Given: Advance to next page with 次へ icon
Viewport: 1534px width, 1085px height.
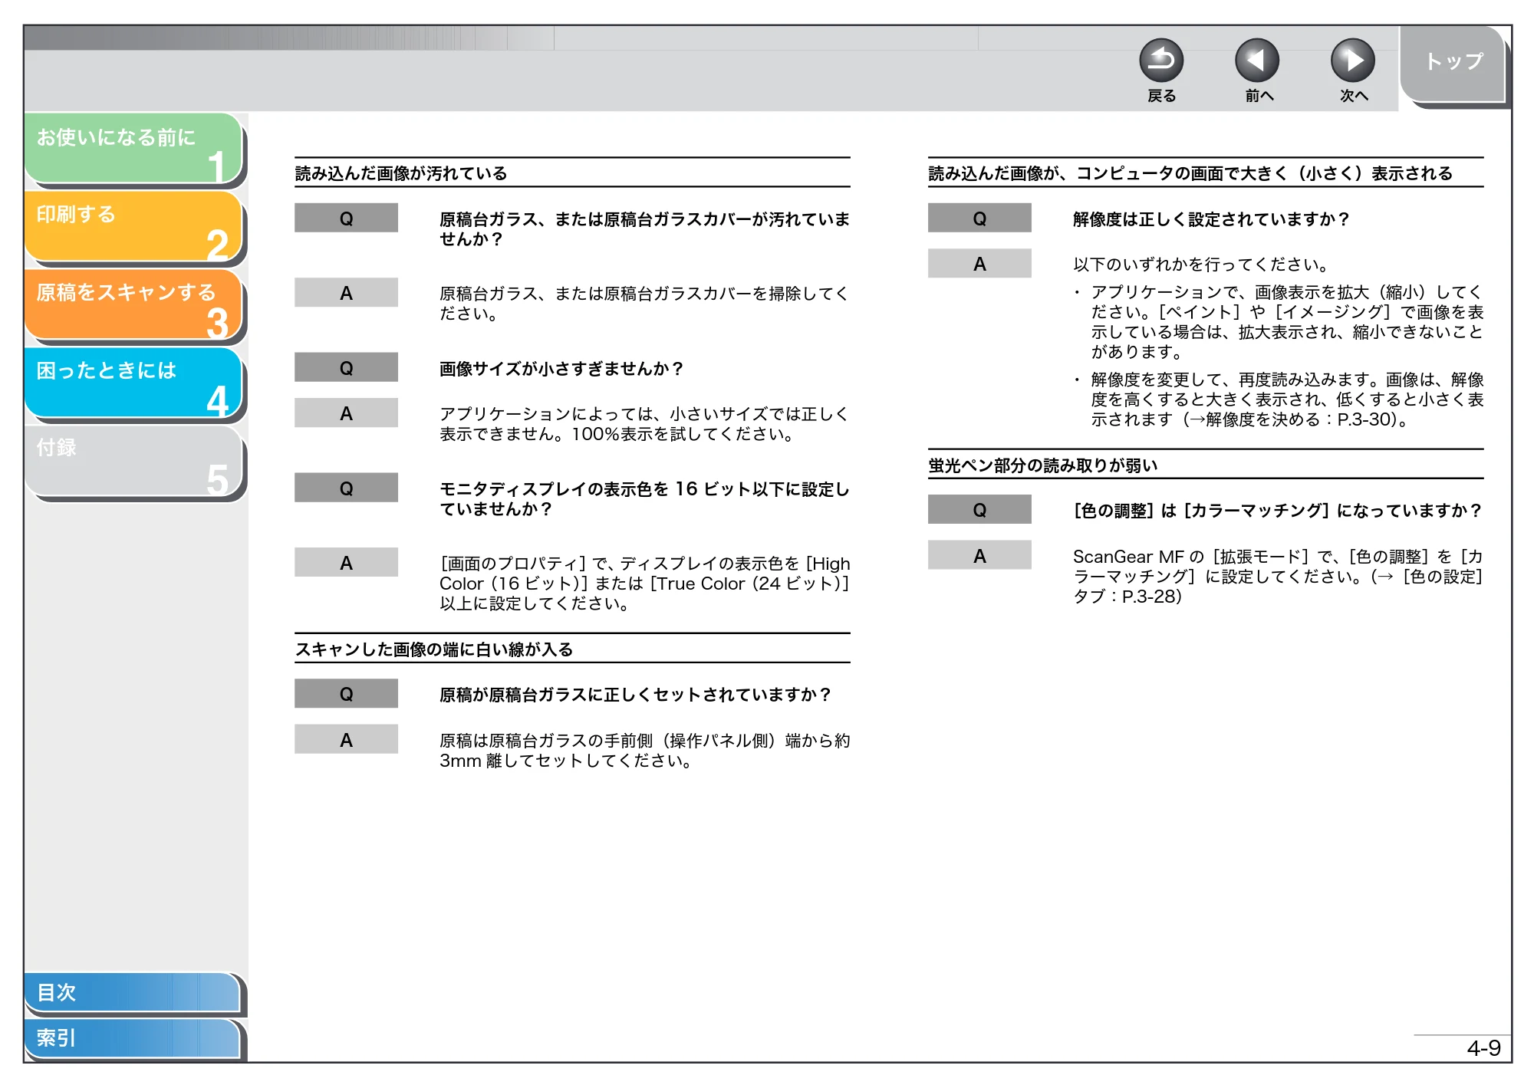Looking at the screenshot, I should click(1353, 61).
